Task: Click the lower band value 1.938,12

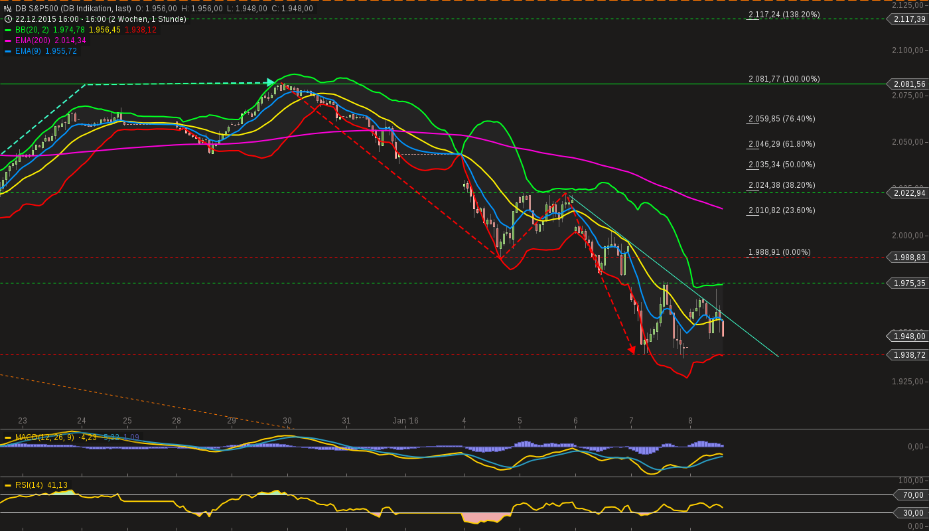Action: pyautogui.click(x=141, y=30)
